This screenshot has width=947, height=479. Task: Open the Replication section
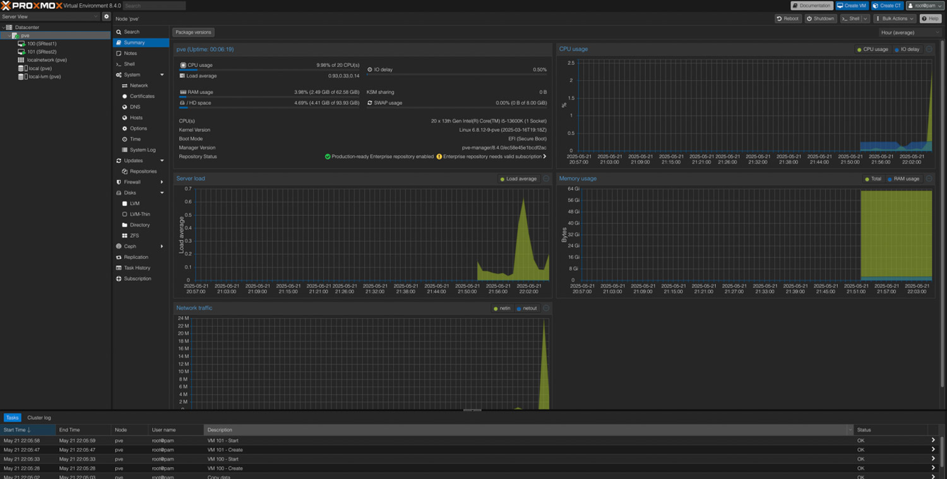click(136, 257)
